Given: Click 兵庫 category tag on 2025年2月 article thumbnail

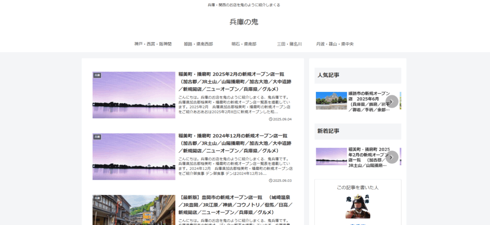Looking at the screenshot, I should 98,75.
